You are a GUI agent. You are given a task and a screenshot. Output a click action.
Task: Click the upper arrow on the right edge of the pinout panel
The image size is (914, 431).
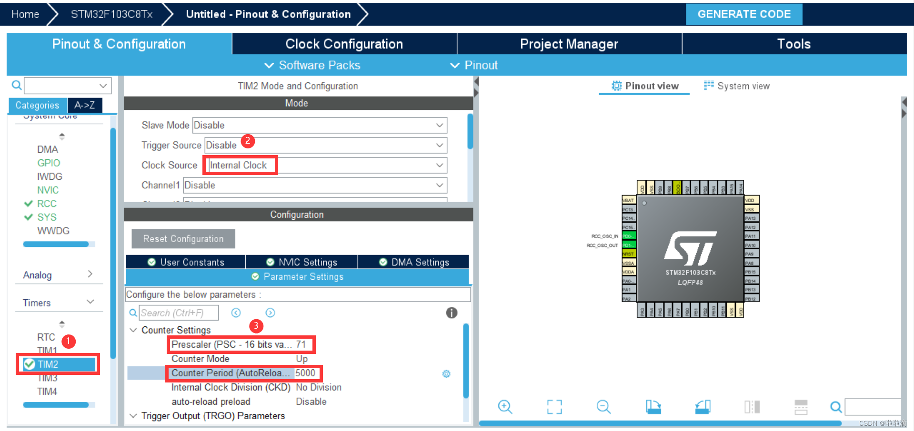tap(904, 102)
